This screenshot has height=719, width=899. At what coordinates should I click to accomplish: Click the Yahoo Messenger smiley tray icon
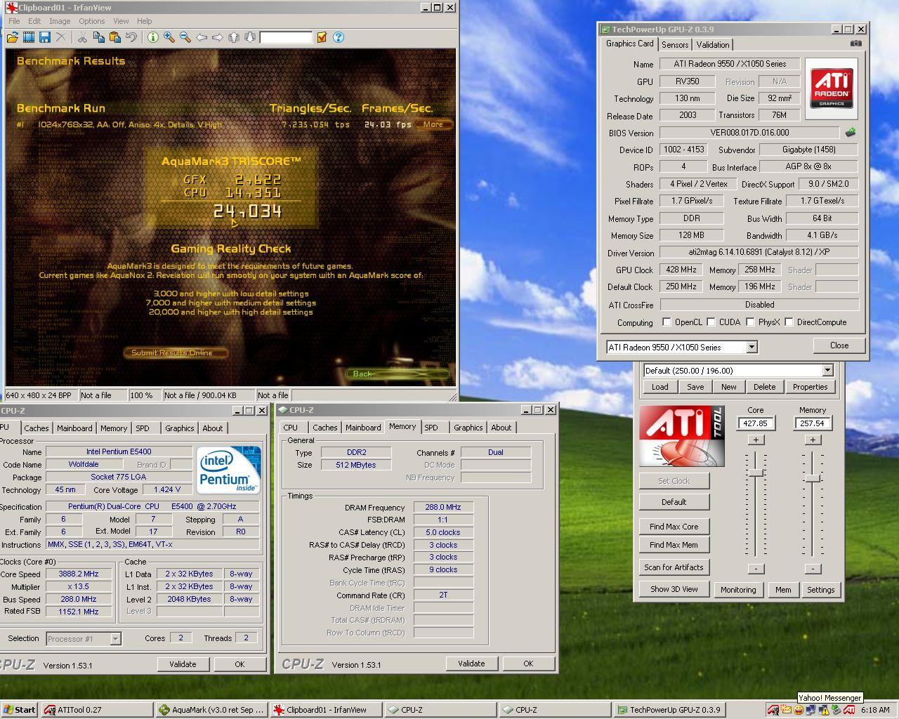coord(799,710)
